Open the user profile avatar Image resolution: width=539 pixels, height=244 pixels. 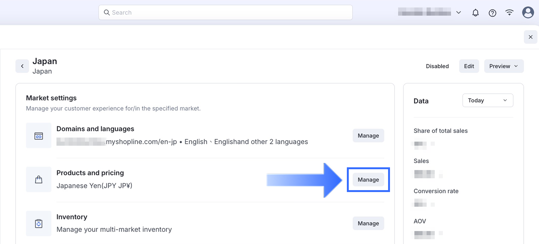pos(528,12)
